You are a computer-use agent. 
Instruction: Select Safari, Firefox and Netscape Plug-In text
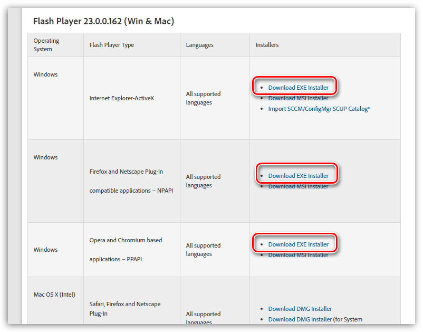pos(125,309)
